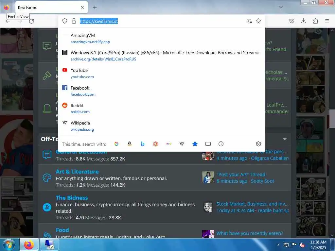The width and height of the screenshot is (335, 251).
Task: Search open tabs icon
Action: click(x=208, y=144)
